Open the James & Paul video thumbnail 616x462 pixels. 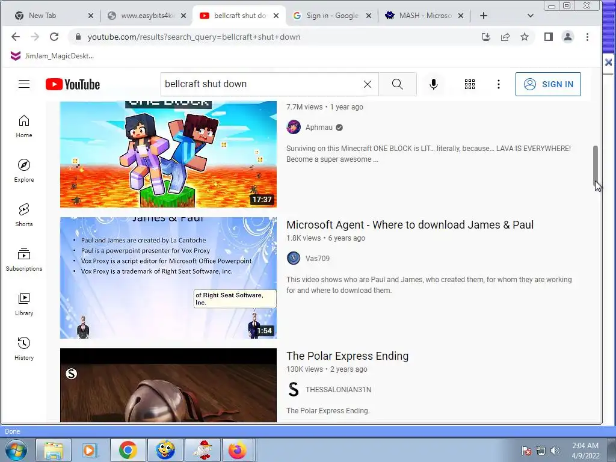point(168,278)
